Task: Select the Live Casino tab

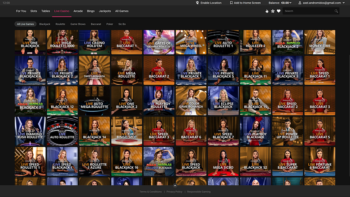Action: [61, 11]
